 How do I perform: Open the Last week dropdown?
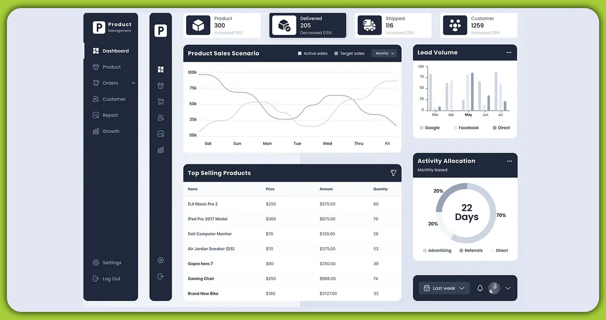(444, 288)
